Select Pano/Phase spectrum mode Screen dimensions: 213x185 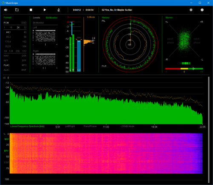click(90, 126)
